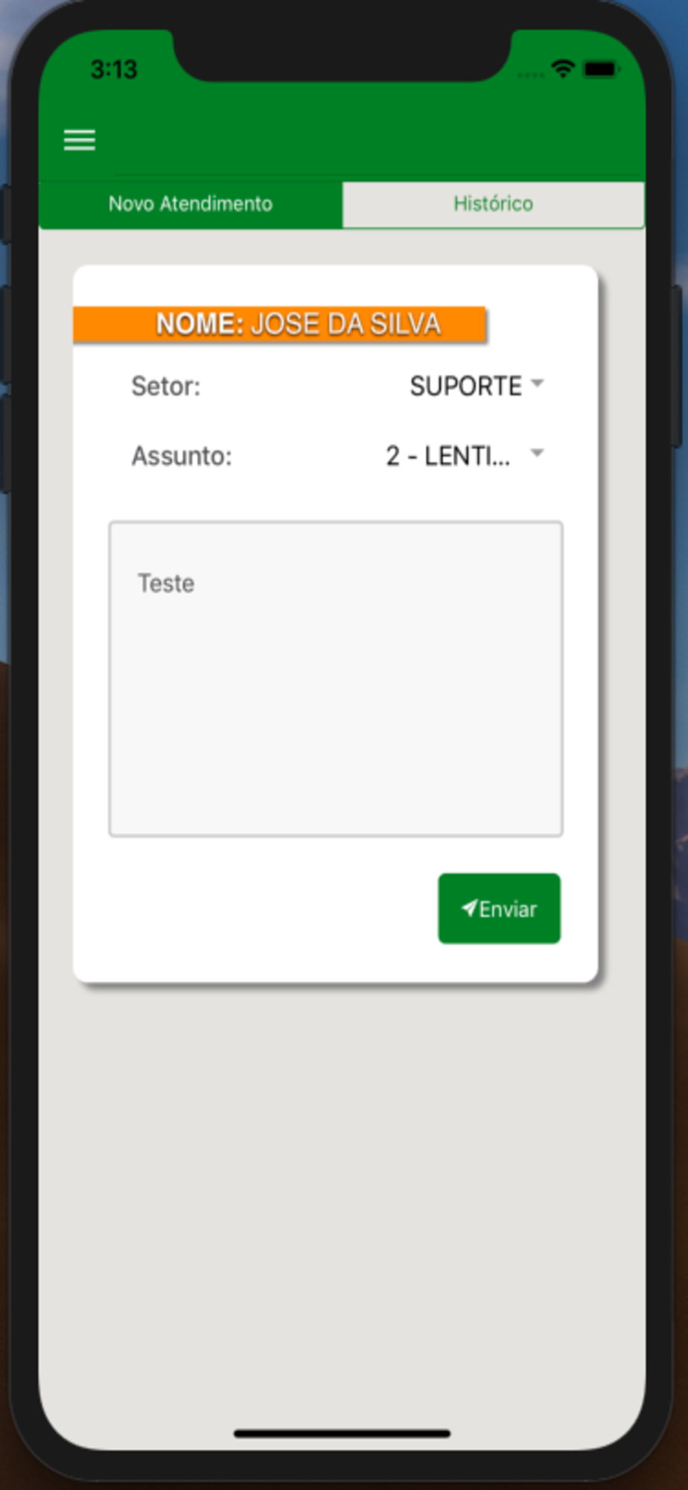Tap the battery status icon
This screenshot has width=688, height=1490.
click(x=602, y=69)
